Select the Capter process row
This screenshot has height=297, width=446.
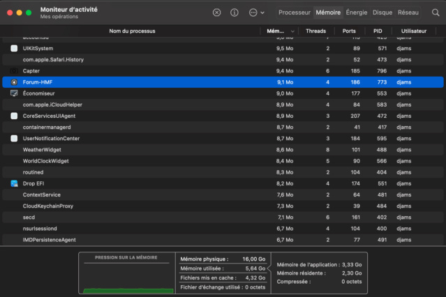223,71
